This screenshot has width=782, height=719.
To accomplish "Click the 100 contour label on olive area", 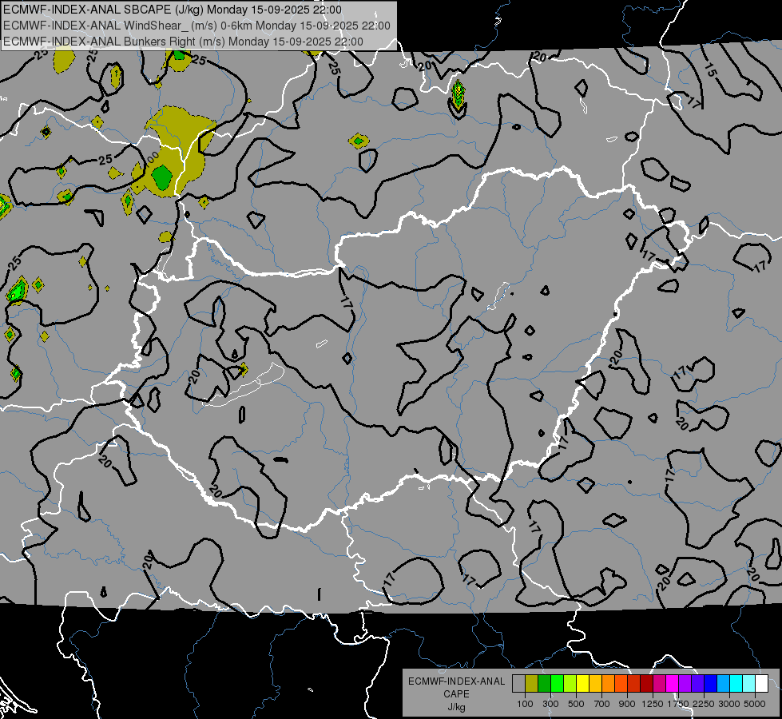I will coord(152,159).
